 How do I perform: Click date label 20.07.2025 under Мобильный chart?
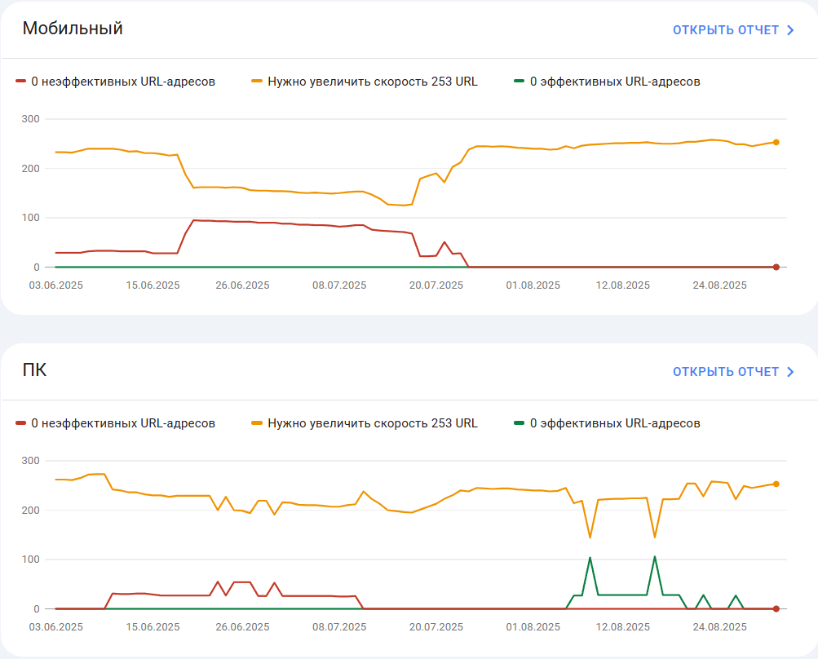pos(436,285)
